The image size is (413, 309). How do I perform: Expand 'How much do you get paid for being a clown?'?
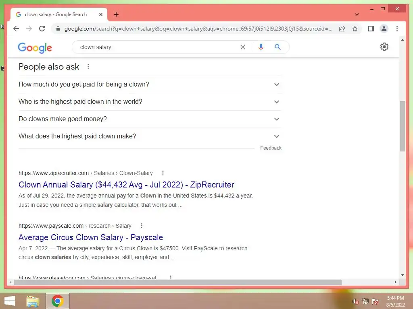click(150, 84)
